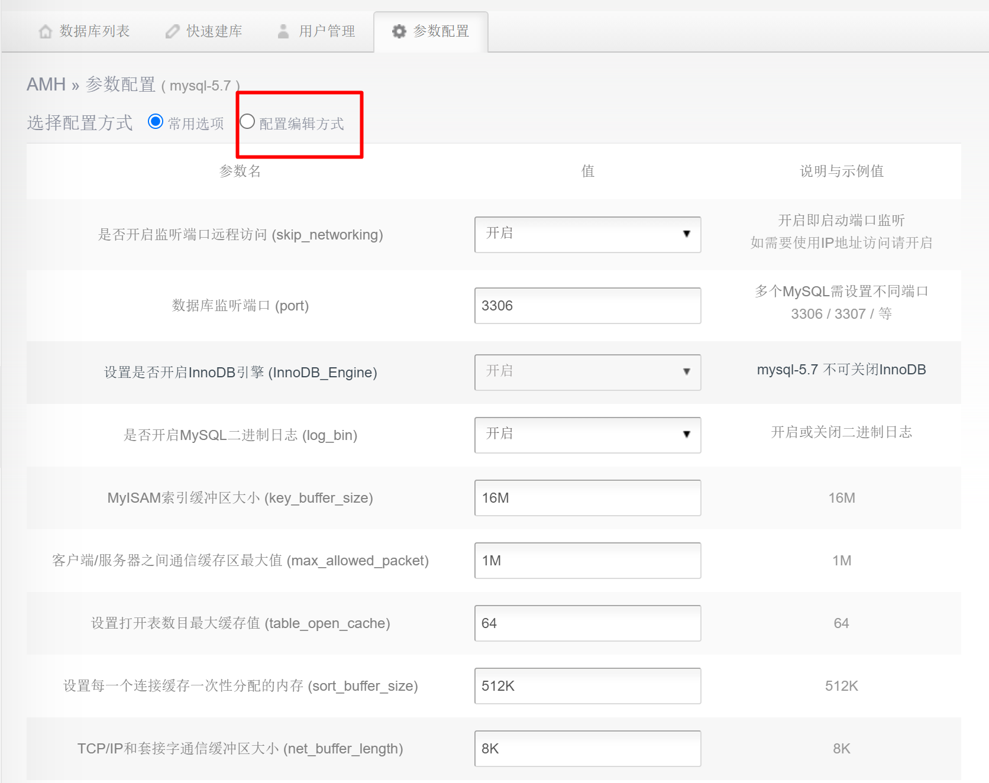This screenshot has width=989, height=783.
Task: Click the home icon beside 数据库列表
Action: click(46, 31)
